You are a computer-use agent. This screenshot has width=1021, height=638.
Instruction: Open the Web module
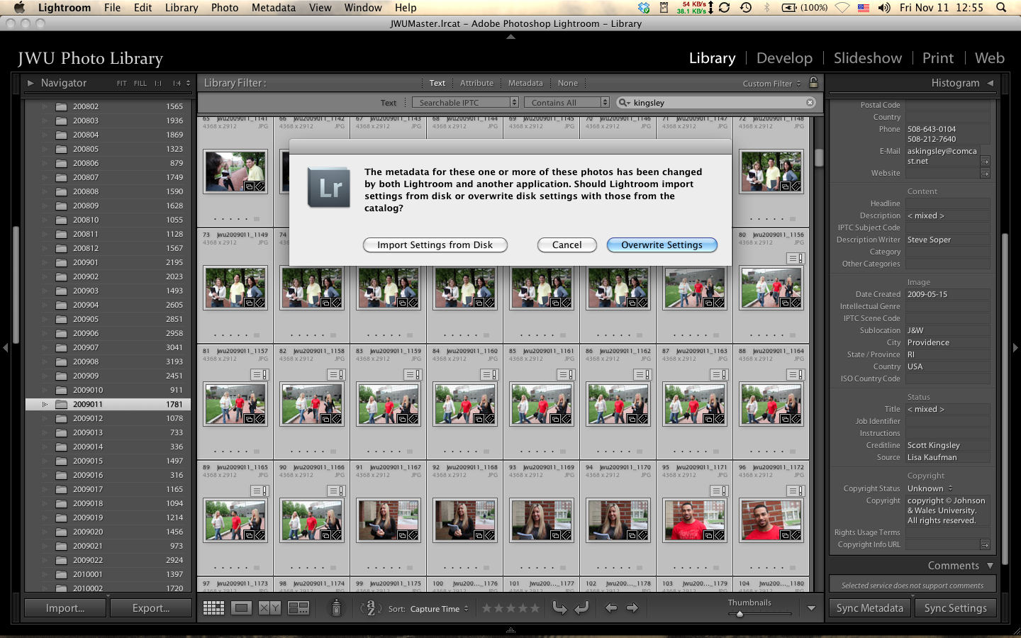tap(990, 58)
